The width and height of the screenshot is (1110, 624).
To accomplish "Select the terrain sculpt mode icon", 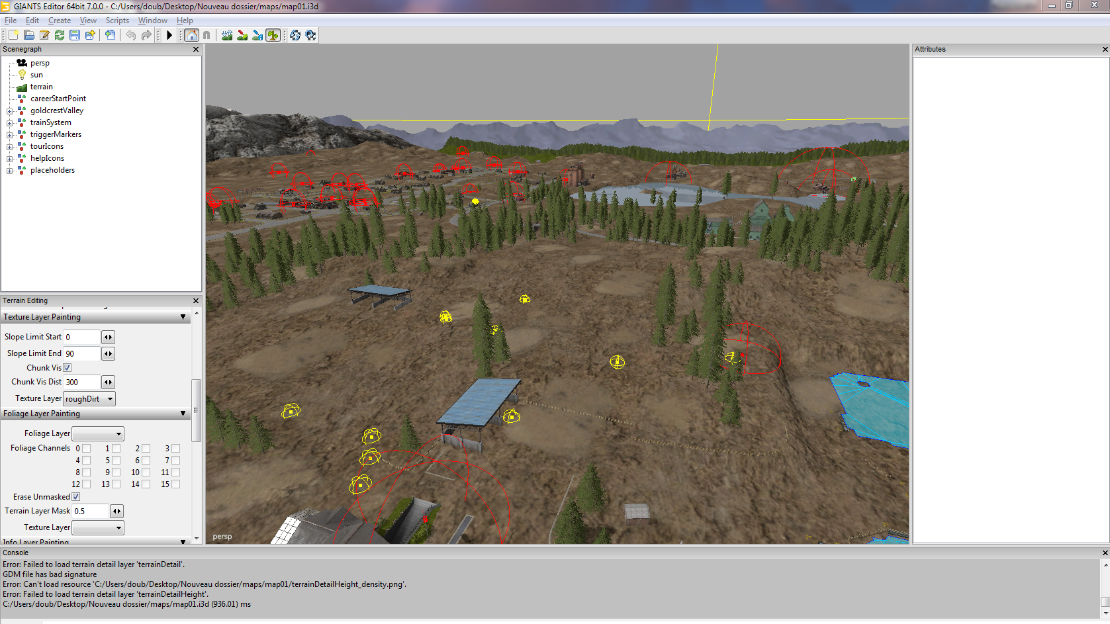I will point(227,35).
